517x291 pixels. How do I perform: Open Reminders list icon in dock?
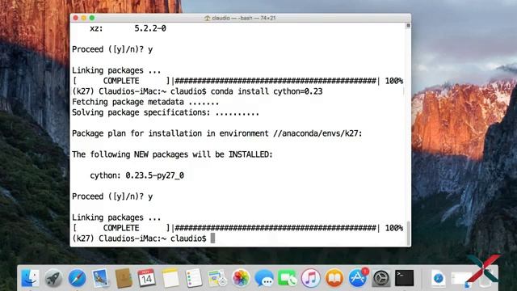tap(194, 278)
